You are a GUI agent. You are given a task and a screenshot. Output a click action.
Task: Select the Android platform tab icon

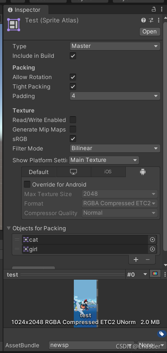pos(143,172)
